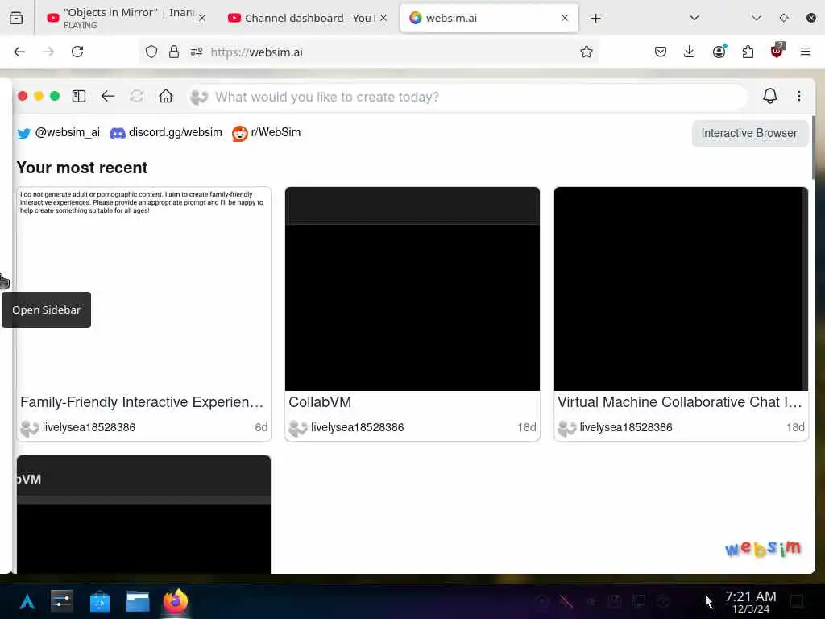Click the green traffic-light dot in websim
Viewport: 825px width, 619px height.
pos(55,97)
